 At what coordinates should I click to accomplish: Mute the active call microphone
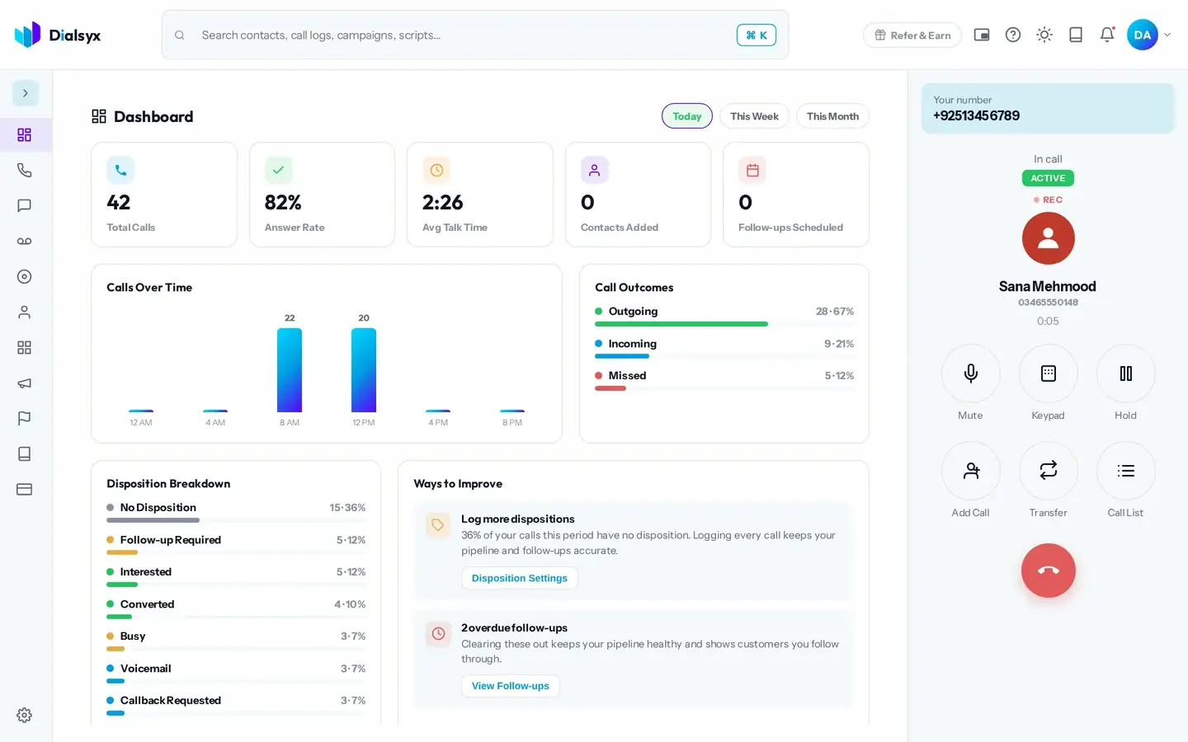(x=970, y=373)
